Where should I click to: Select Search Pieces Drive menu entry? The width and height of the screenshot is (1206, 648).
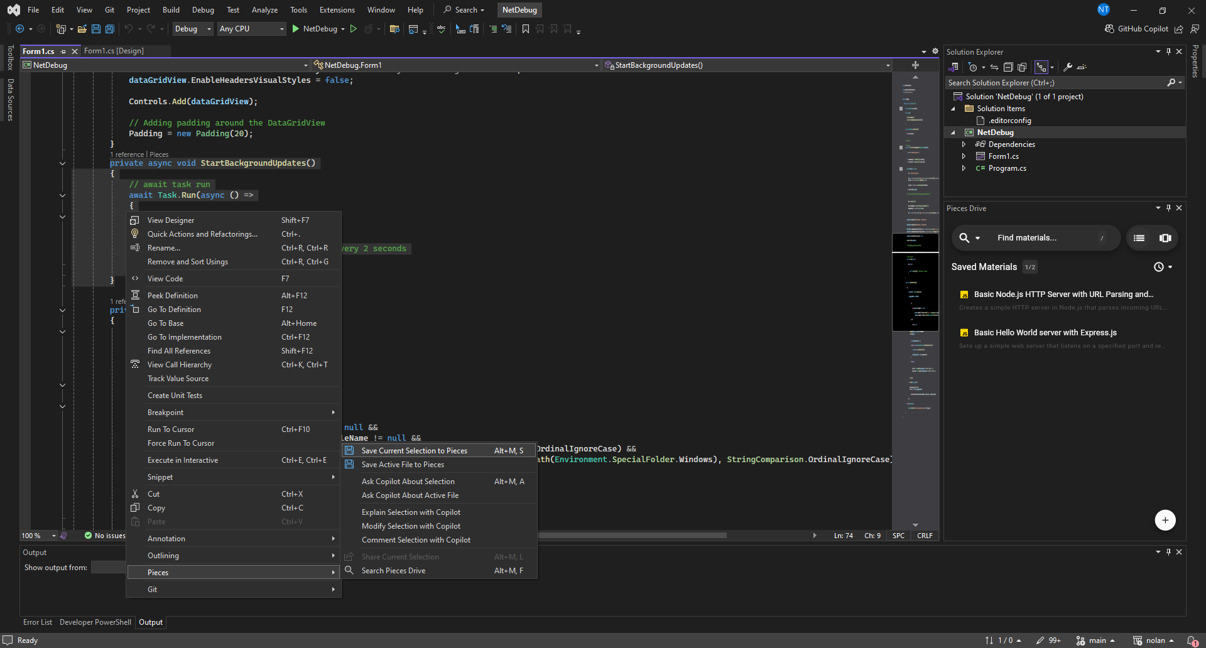click(439, 571)
